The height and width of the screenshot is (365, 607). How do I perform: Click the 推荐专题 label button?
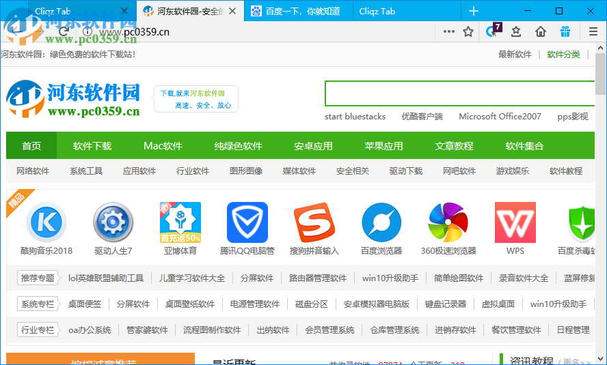click(x=38, y=278)
